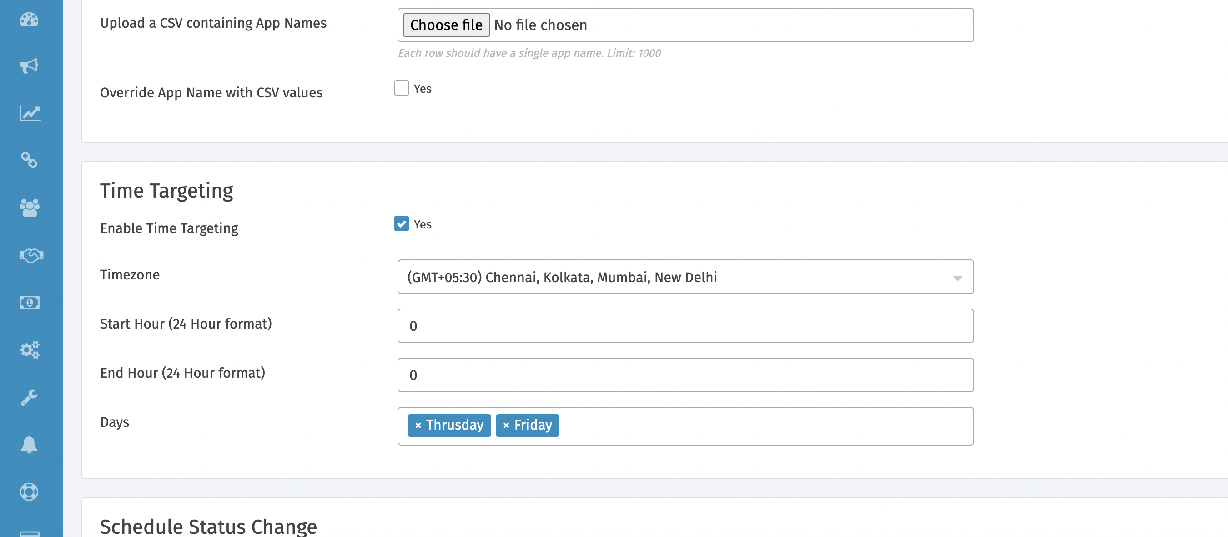Image resolution: width=1228 pixels, height=537 pixels.
Task: Click the support life-ring icon
Action: 30,491
